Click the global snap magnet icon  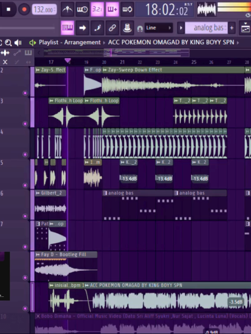140,28
